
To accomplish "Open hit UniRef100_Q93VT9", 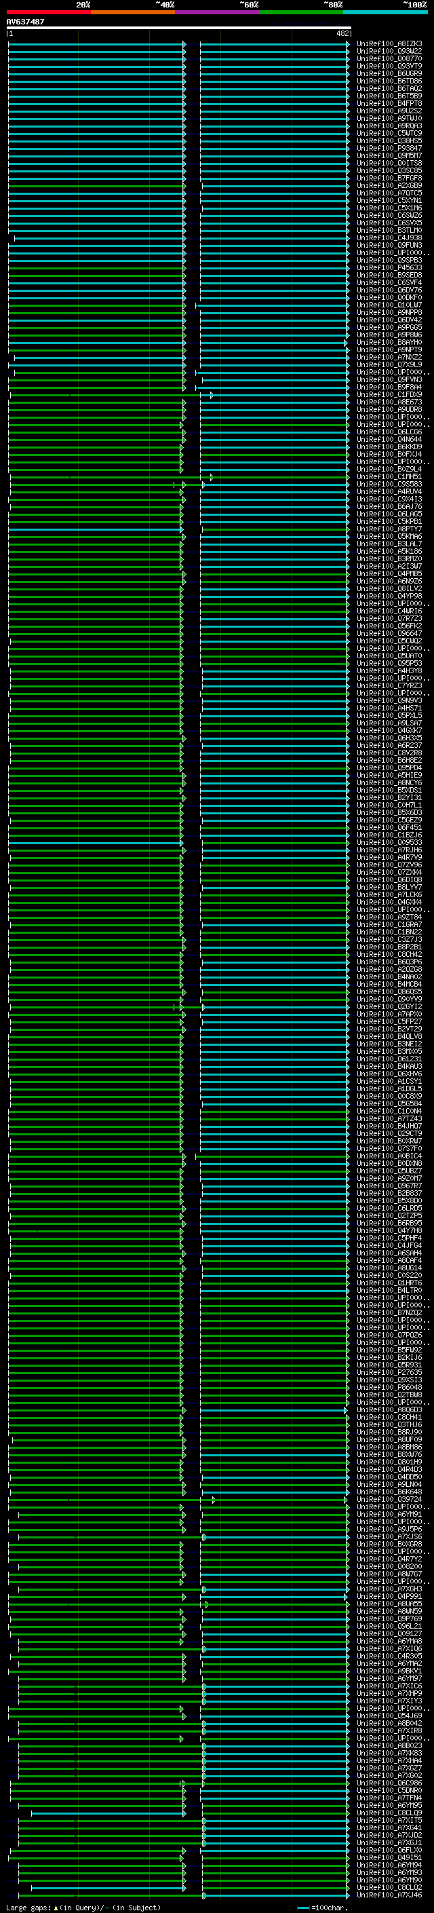I will point(389,66).
